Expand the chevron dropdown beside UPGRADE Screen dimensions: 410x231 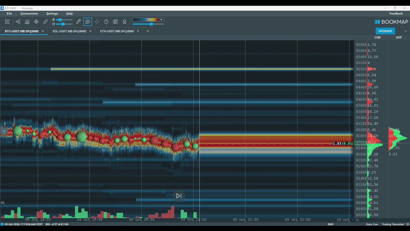[x=406, y=31]
